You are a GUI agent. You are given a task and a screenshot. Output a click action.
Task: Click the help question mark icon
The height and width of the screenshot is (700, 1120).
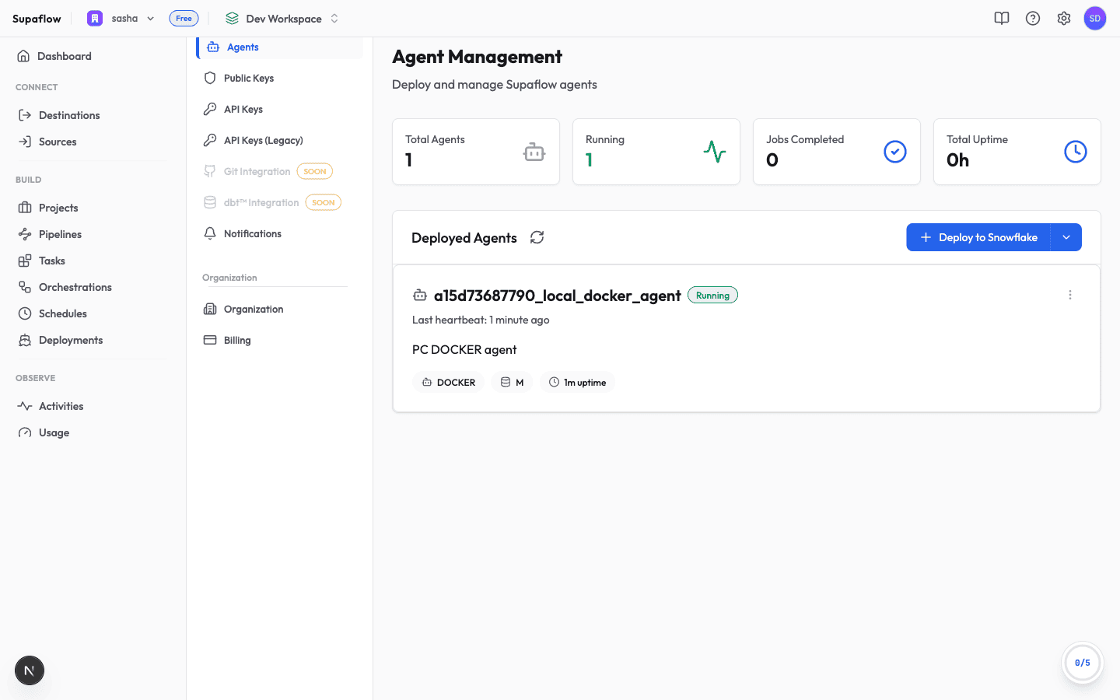click(1033, 19)
